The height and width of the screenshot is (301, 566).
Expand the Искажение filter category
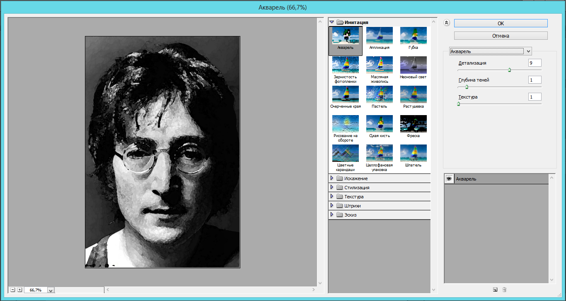click(x=332, y=178)
